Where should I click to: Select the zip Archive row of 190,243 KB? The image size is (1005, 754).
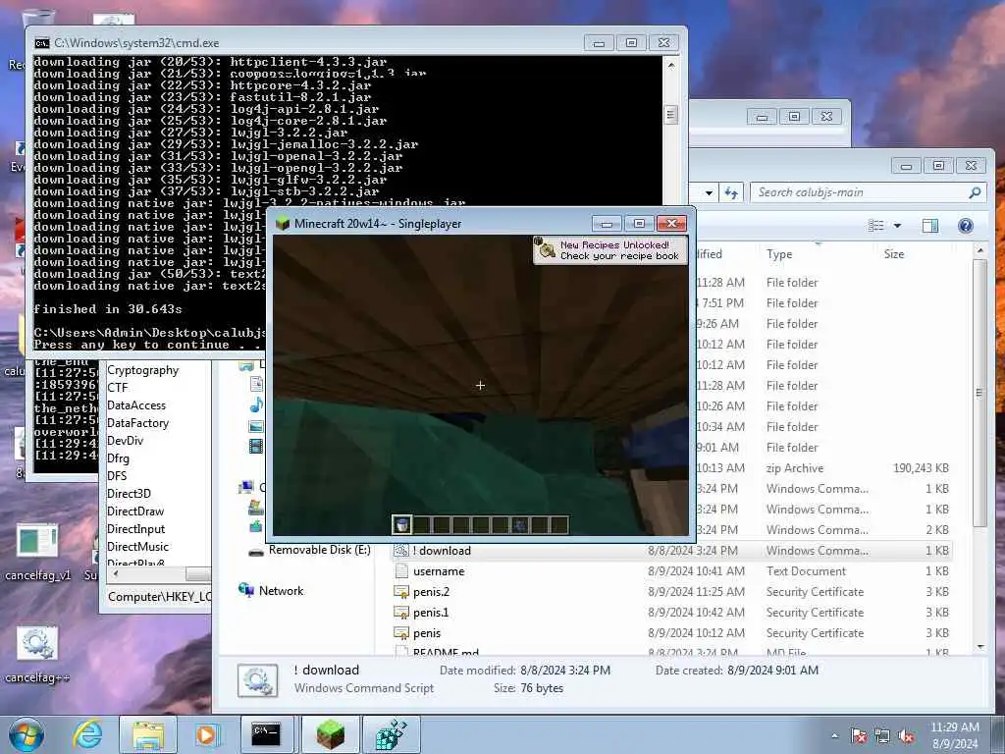[x=823, y=468]
